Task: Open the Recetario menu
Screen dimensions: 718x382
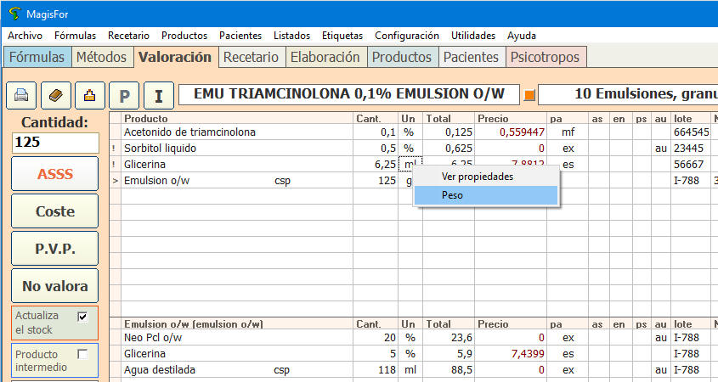Action: 128,36
